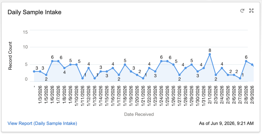Select the 1/29/2026 data point valued 5

pyautogui.click(x=192, y=64)
